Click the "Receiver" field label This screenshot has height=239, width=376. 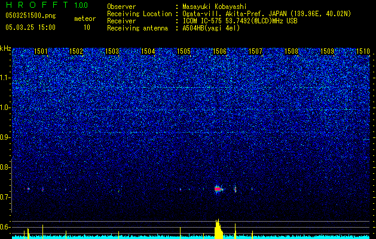pos(121,21)
